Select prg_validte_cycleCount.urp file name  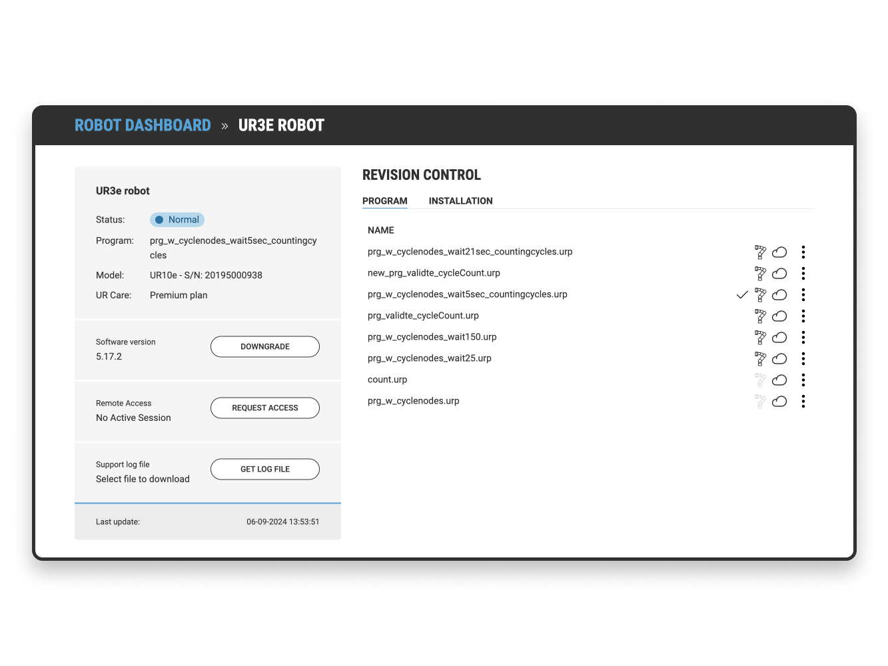[x=423, y=316]
